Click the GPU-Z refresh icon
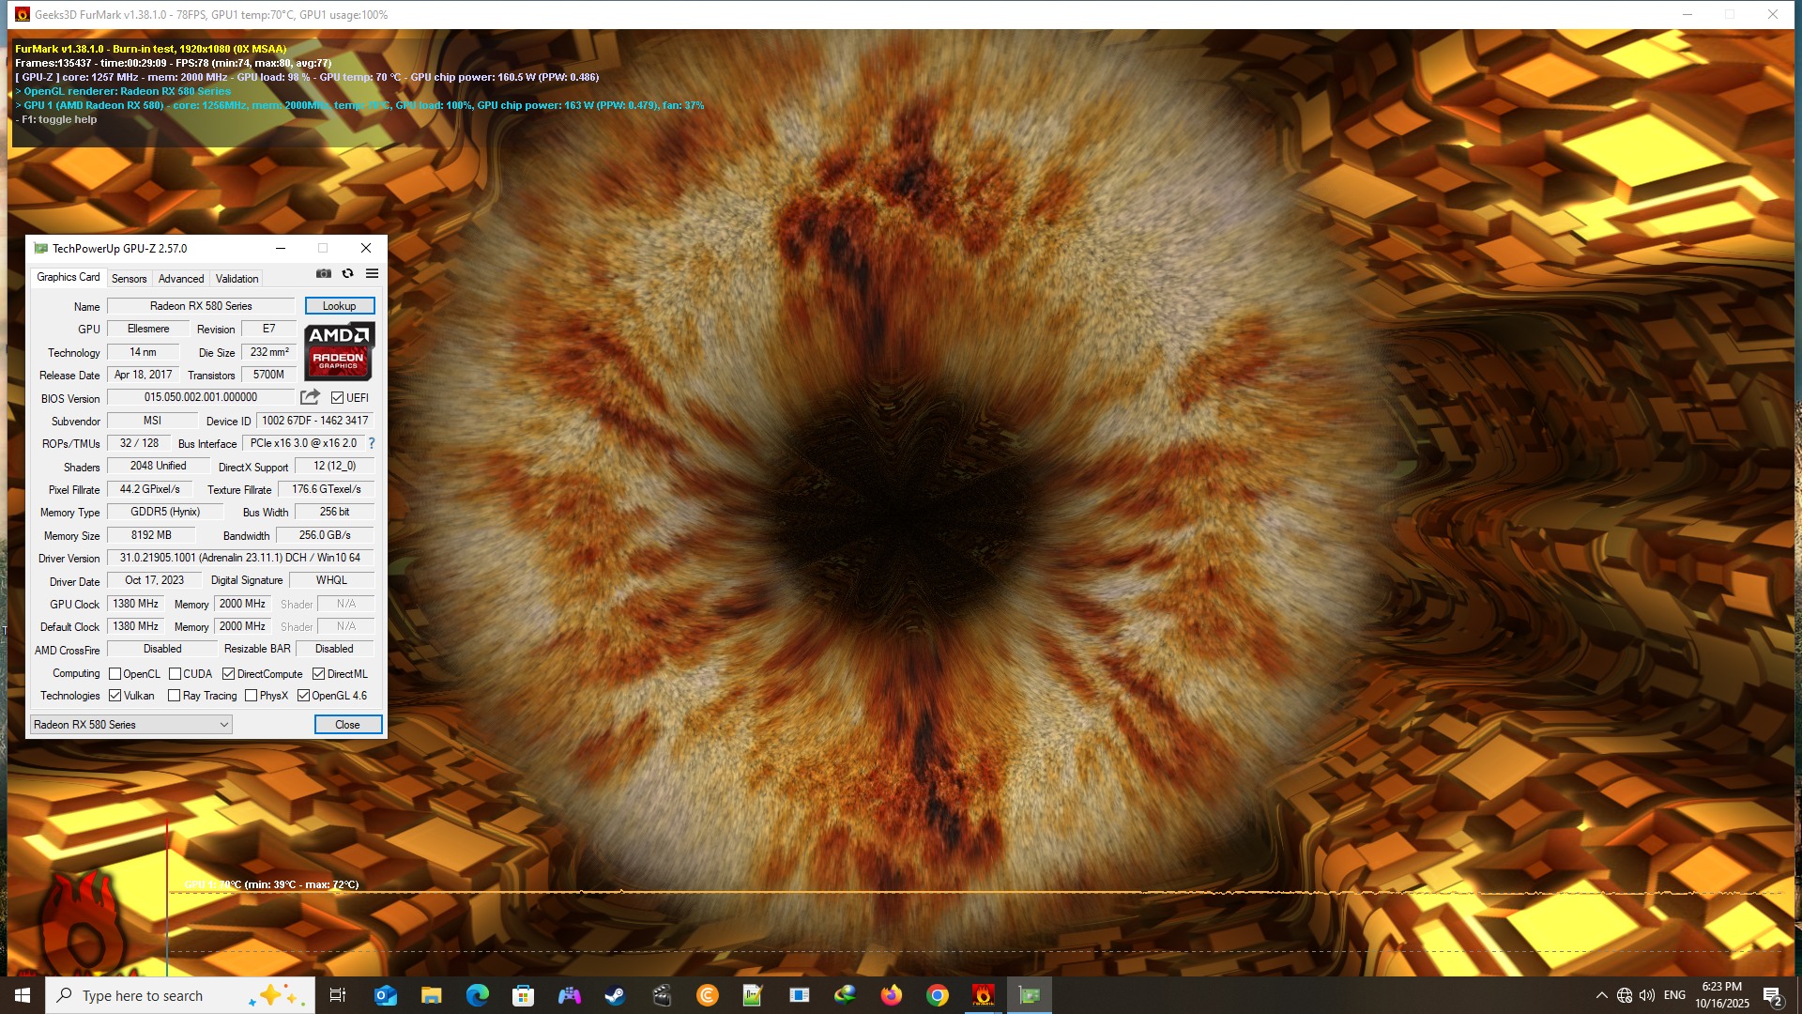Screen dimensions: 1802x1014 [x=347, y=273]
